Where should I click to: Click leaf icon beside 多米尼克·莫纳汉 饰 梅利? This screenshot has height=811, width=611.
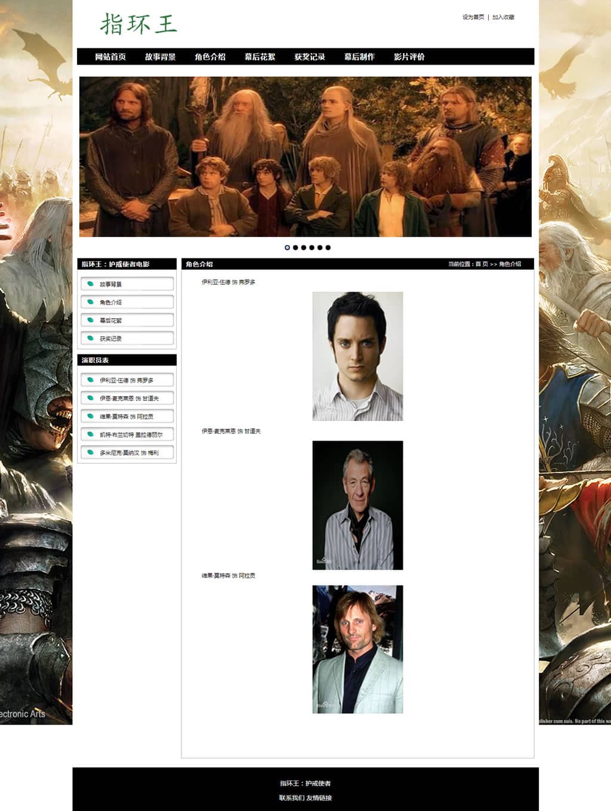point(91,452)
